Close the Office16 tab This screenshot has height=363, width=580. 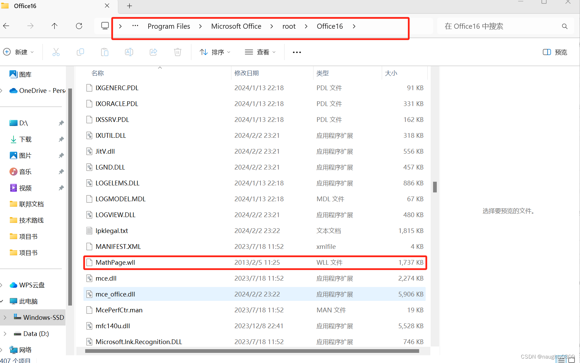click(107, 6)
